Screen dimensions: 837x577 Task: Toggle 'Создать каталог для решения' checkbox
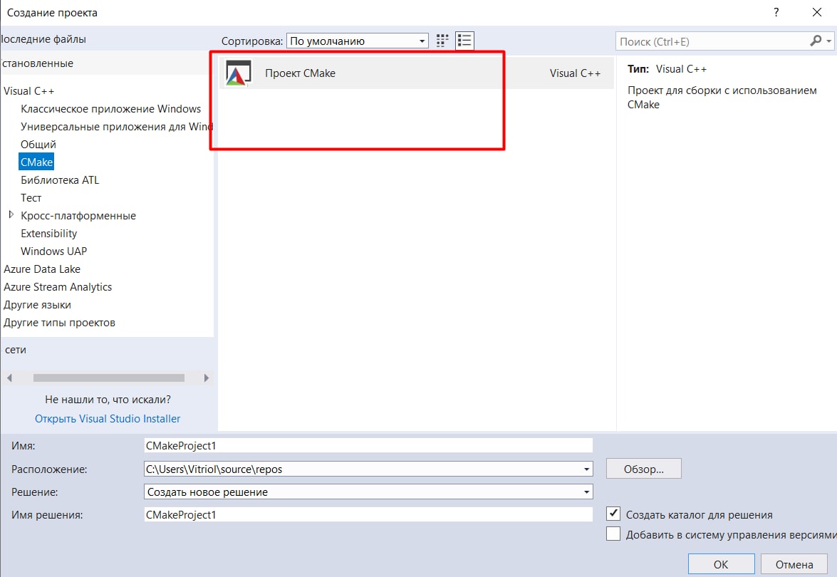(613, 514)
